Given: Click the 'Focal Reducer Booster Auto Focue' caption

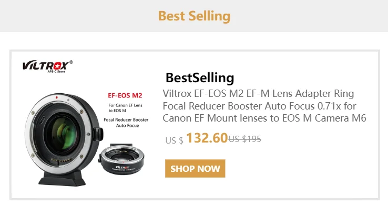Looking at the screenshot, I should tap(125, 123).
